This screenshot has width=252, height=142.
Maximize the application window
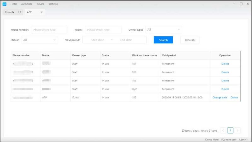tap(241, 4)
